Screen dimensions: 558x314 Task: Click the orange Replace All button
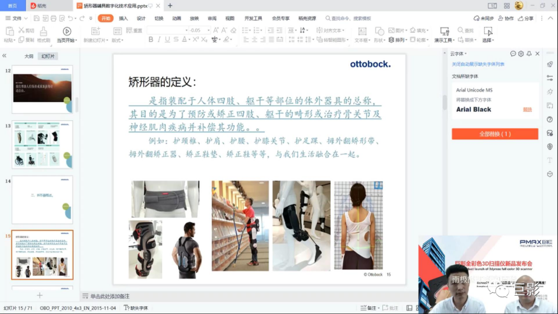click(x=495, y=134)
